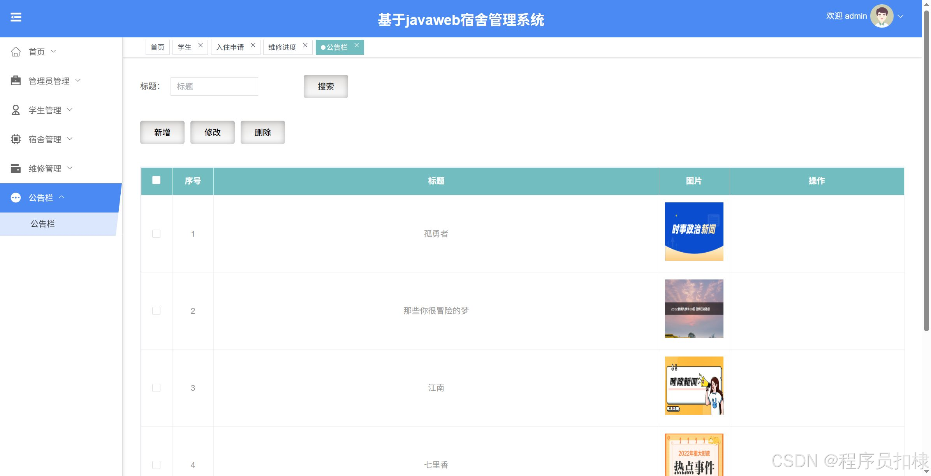Click the bulletin board chat bubble icon
Image resolution: width=931 pixels, height=476 pixels.
[16, 198]
